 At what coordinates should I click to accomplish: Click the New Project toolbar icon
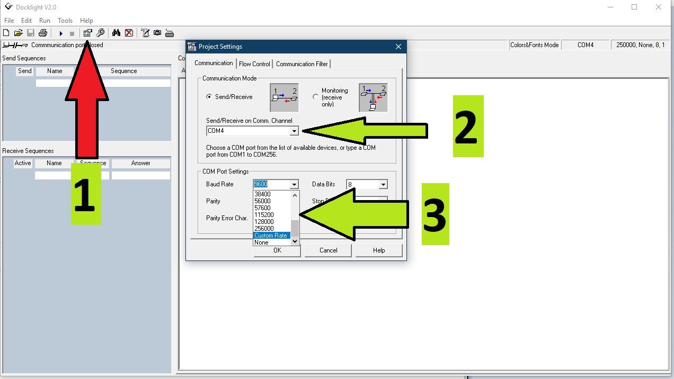[6, 33]
